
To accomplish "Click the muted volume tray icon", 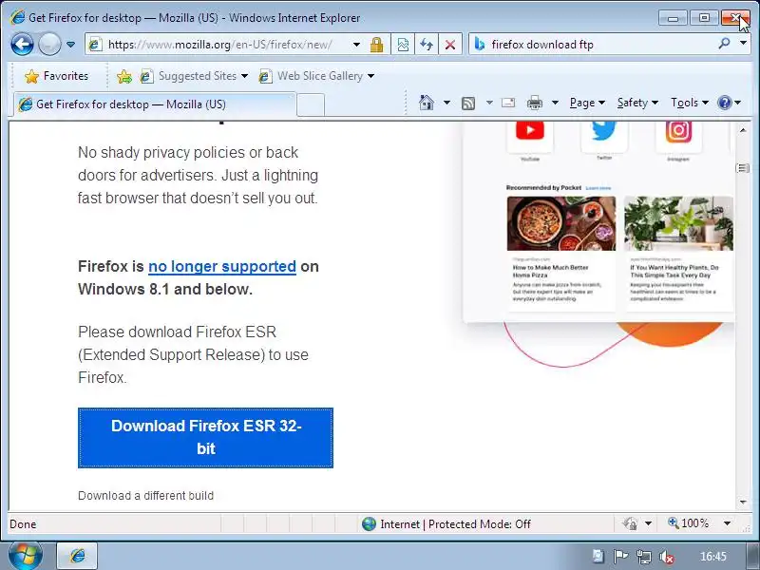I will [x=667, y=557].
